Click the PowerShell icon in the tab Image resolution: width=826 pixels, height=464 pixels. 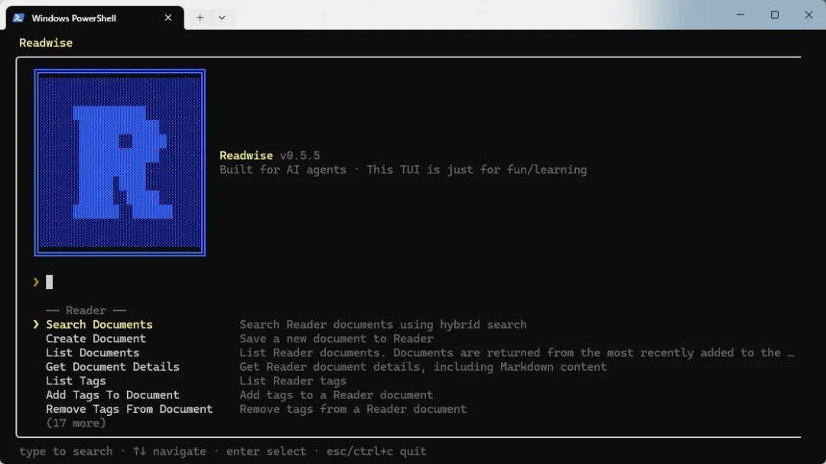click(18, 18)
